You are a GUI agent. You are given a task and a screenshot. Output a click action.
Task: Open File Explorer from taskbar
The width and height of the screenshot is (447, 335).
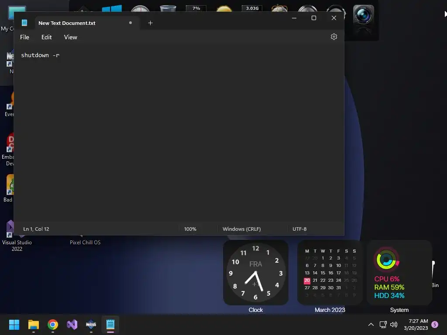[33, 325]
